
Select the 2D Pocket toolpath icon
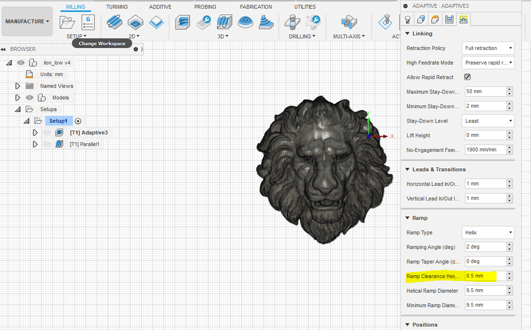(x=136, y=22)
